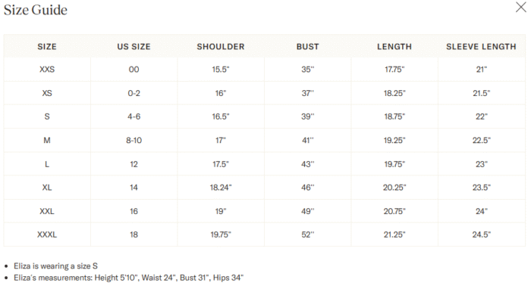Screen dimensions: 531x292
Task: Select US size 8-10 cell
Action: click(134, 140)
